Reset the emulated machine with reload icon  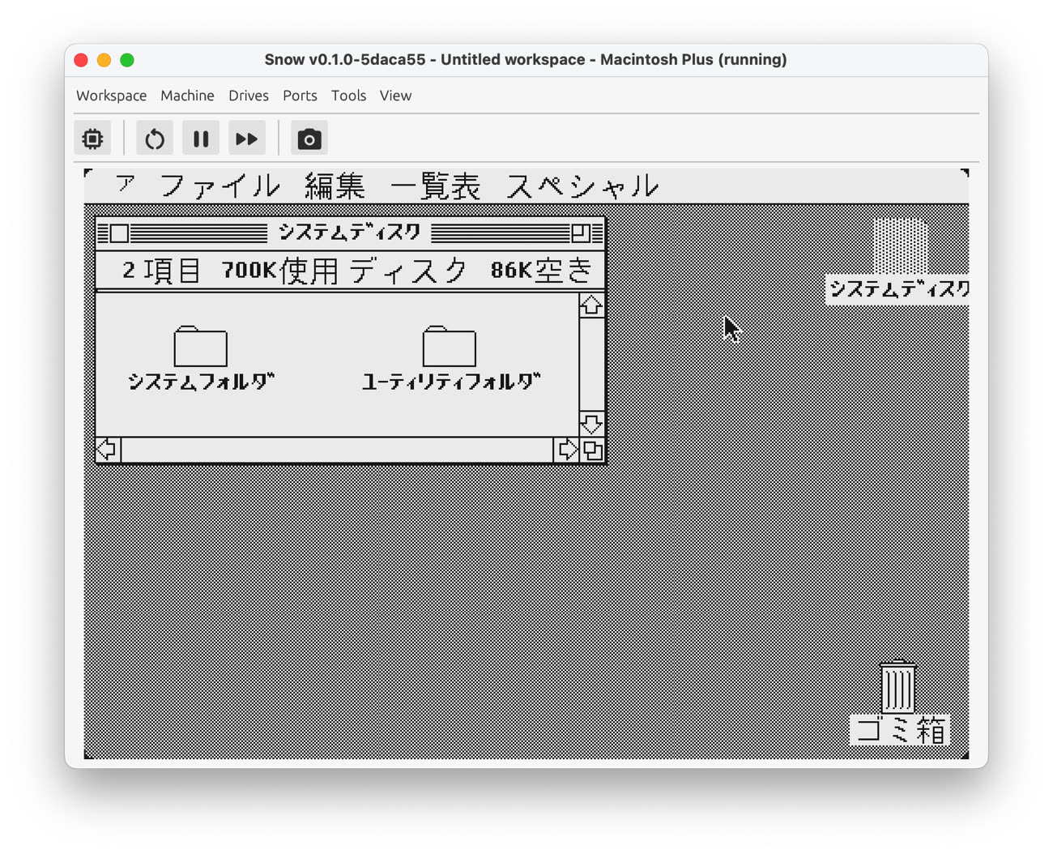click(x=155, y=139)
